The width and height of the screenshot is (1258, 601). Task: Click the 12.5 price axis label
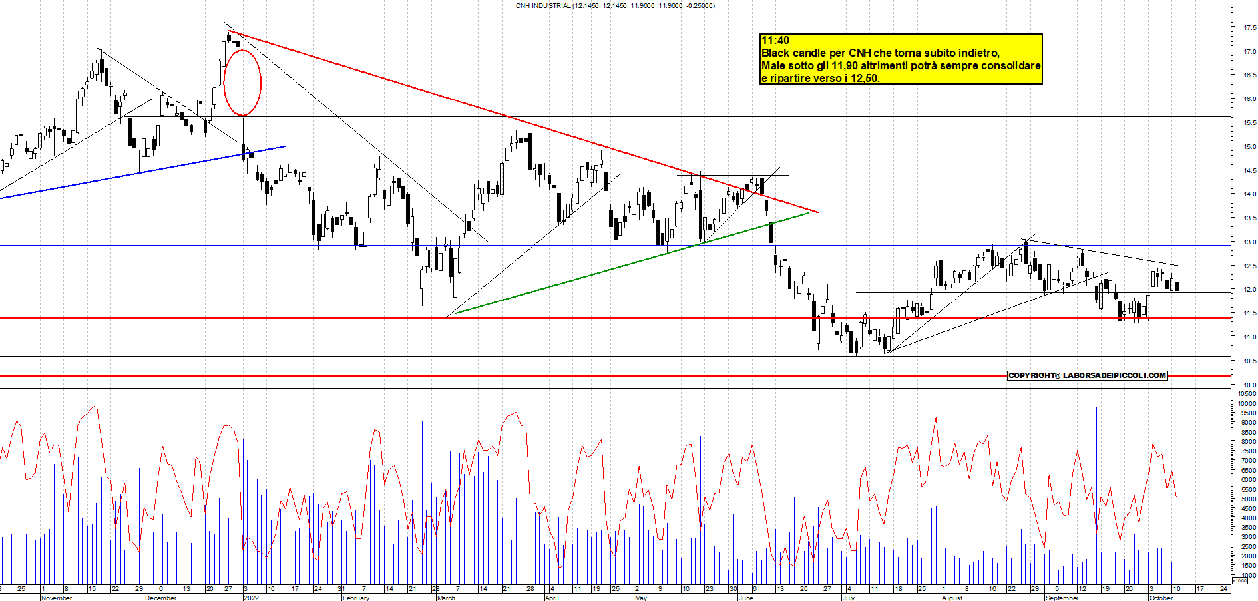point(1249,266)
